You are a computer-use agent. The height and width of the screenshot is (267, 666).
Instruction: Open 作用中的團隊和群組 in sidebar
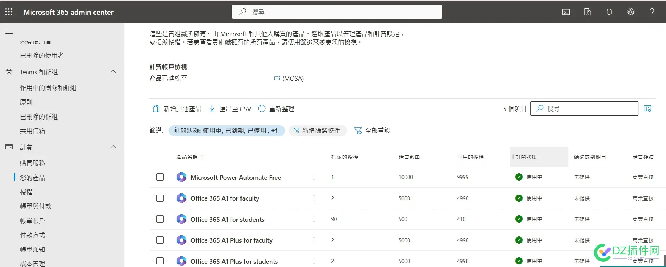coord(48,88)
